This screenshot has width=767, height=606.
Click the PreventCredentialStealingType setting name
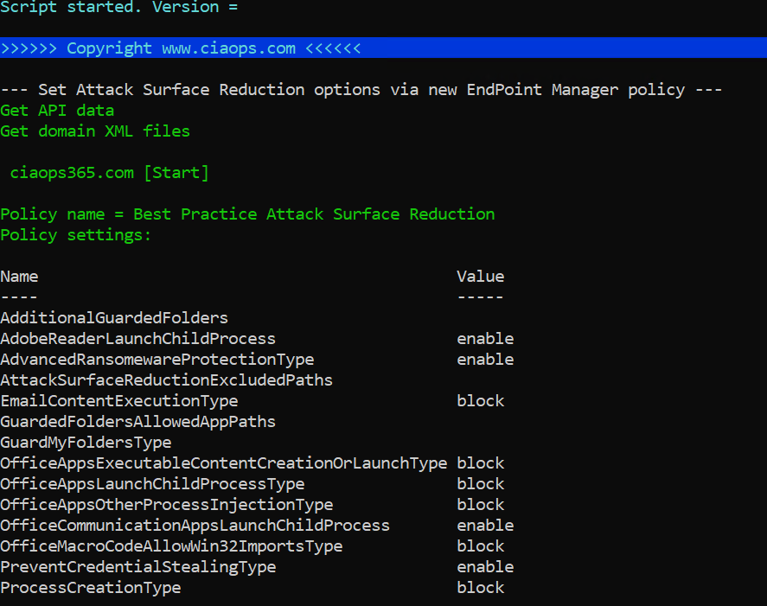pos(138,567)
